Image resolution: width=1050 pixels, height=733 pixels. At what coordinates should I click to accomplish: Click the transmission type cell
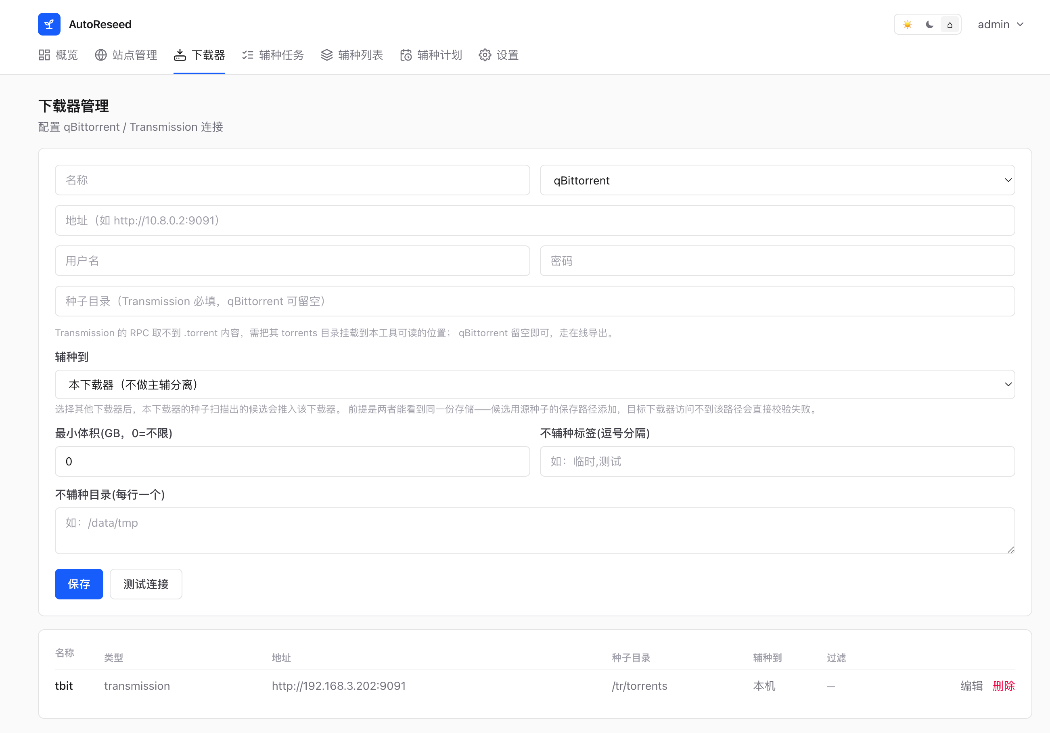coord(137,686)
